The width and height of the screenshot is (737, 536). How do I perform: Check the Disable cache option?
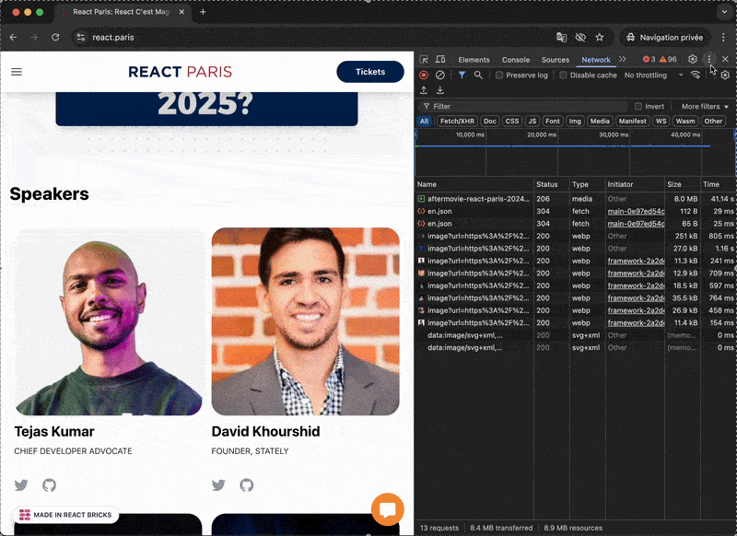563,76
